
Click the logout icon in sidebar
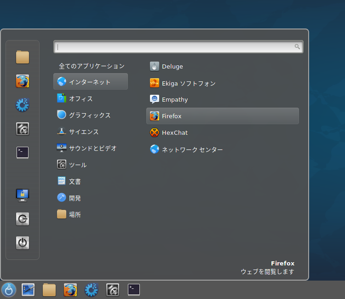(x=23, y=219)
